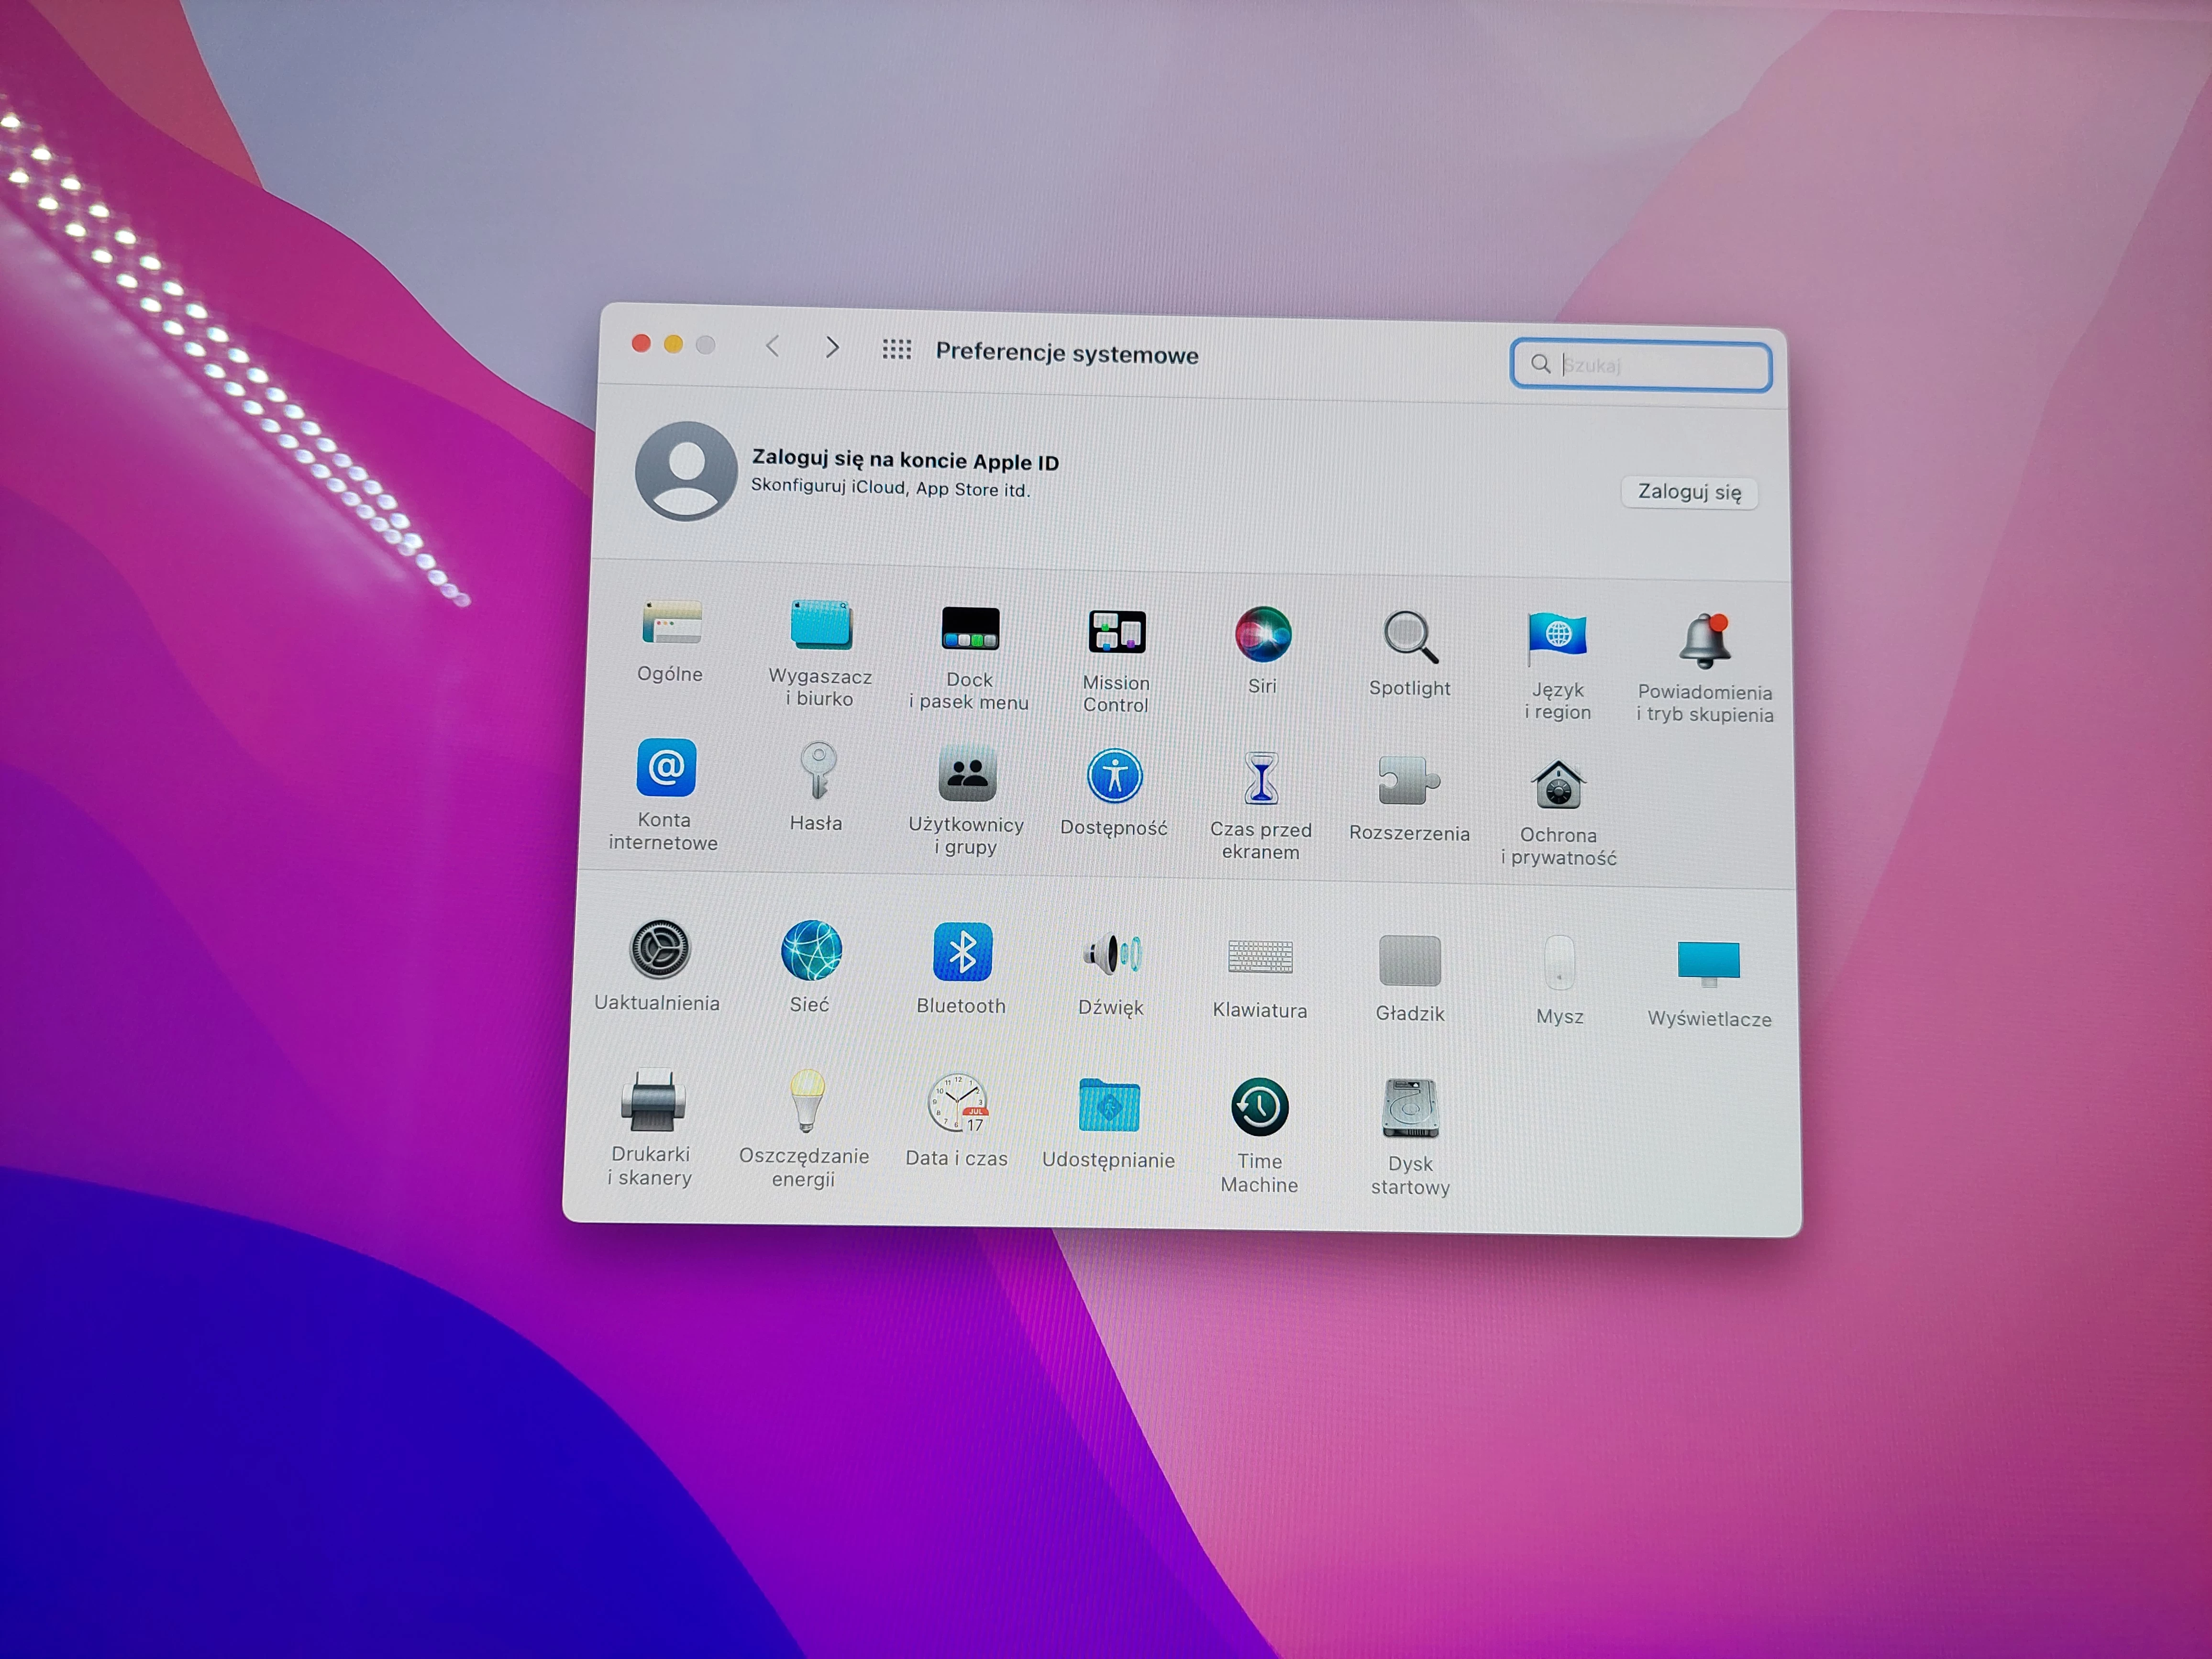This screenshot has height=1659, width=2212.
Task: Click the Szukaj search field
Action: pyautogui.click(x=1641, y=365)
